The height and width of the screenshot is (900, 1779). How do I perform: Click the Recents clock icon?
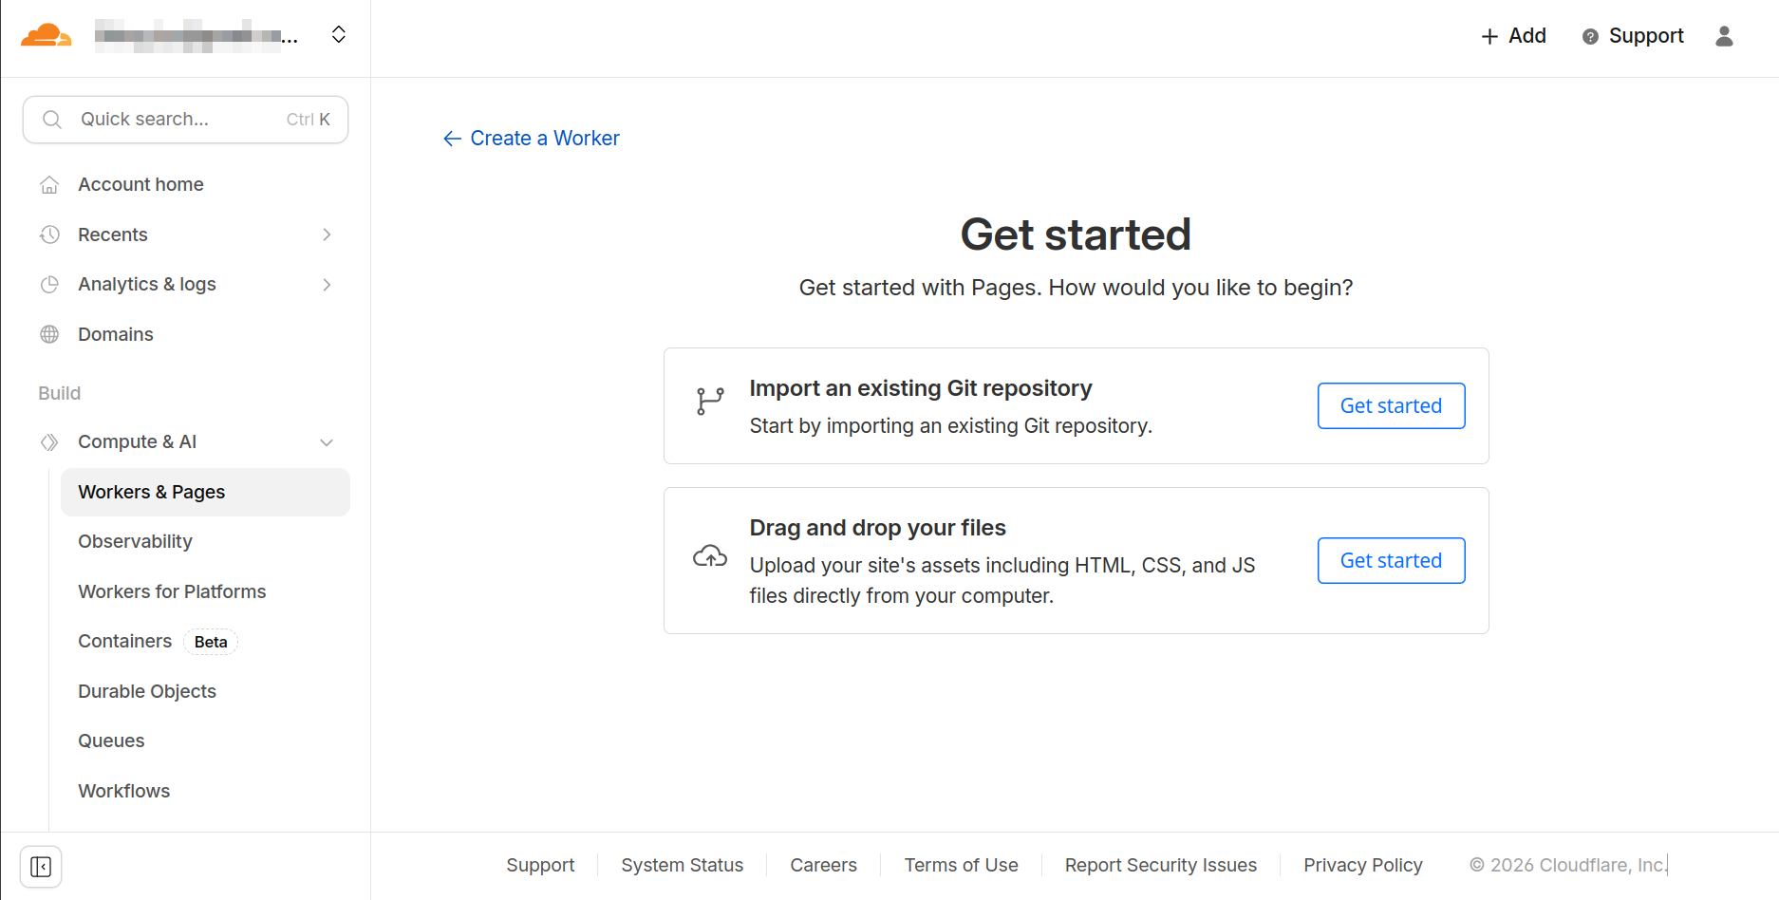(x=49, y=234)
